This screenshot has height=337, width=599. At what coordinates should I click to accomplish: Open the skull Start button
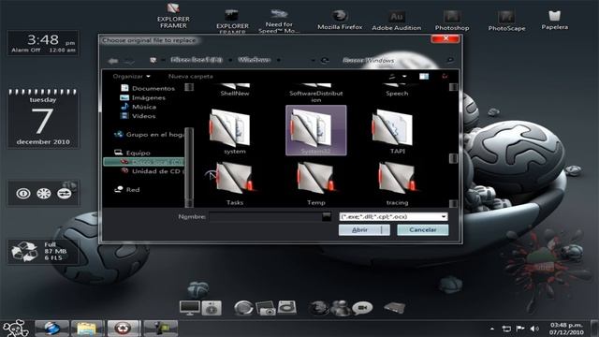(x=16, y=329)
